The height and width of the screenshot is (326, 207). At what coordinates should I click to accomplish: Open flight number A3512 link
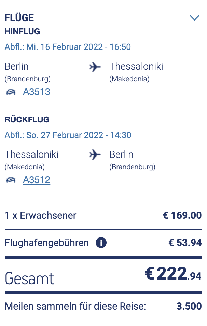[37, 180]
